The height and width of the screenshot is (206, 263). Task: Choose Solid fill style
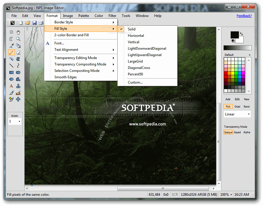147,29
